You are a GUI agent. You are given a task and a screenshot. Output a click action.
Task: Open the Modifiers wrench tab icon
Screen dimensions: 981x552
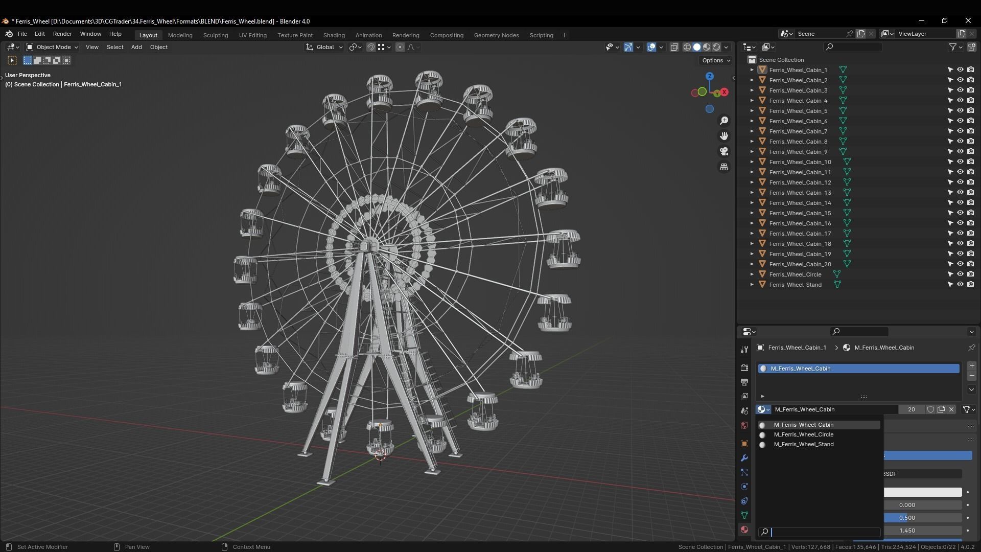(744, 458)
